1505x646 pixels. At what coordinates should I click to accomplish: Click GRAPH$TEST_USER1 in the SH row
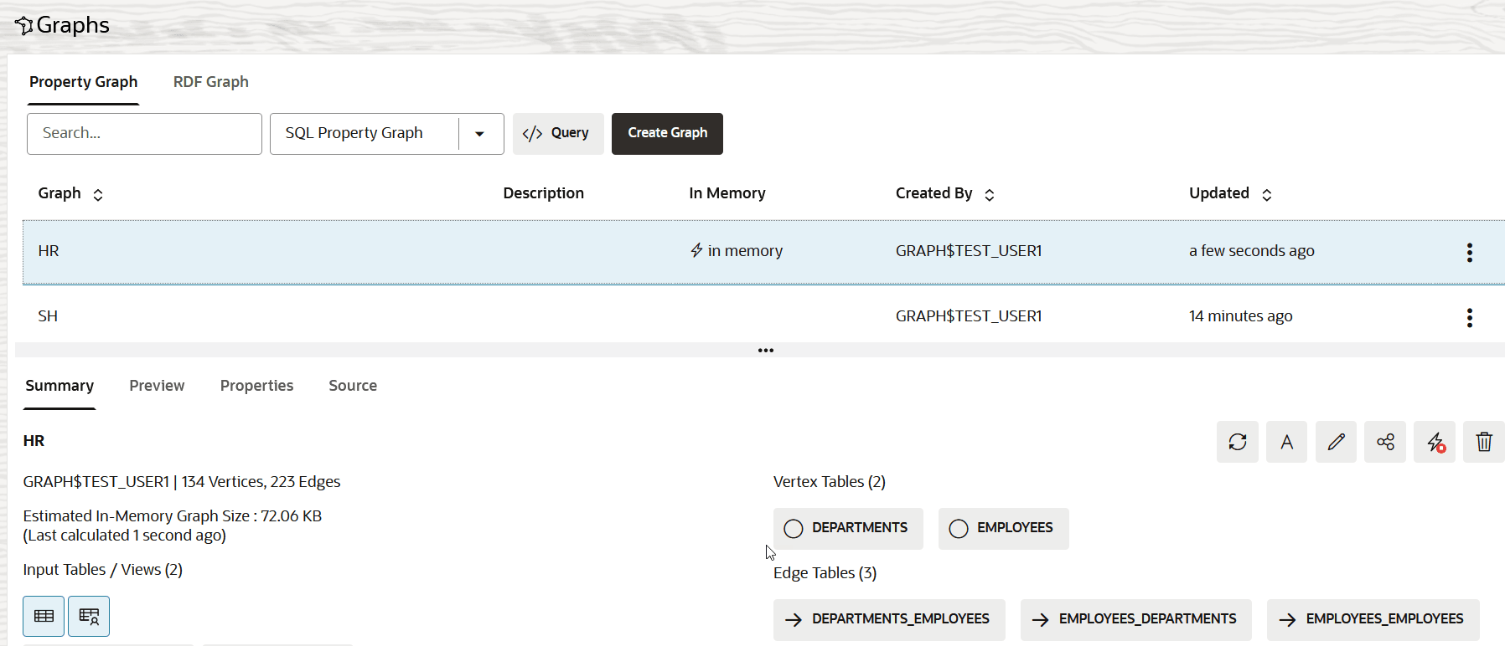tap(969, 316)
